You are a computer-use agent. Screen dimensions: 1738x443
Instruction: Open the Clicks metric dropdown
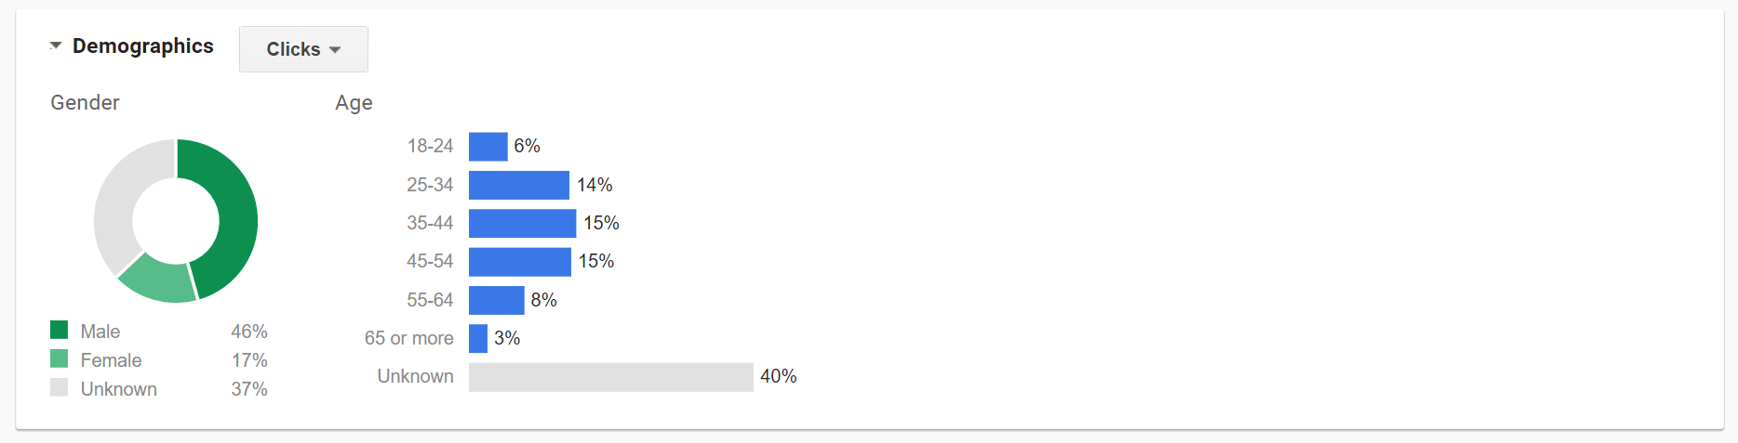[x=303, y=49]
